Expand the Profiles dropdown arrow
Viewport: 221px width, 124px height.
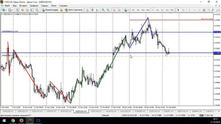[x=12, y=10]
